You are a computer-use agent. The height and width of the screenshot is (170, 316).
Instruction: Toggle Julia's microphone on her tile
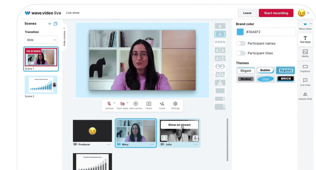click(x=195, y=138)
